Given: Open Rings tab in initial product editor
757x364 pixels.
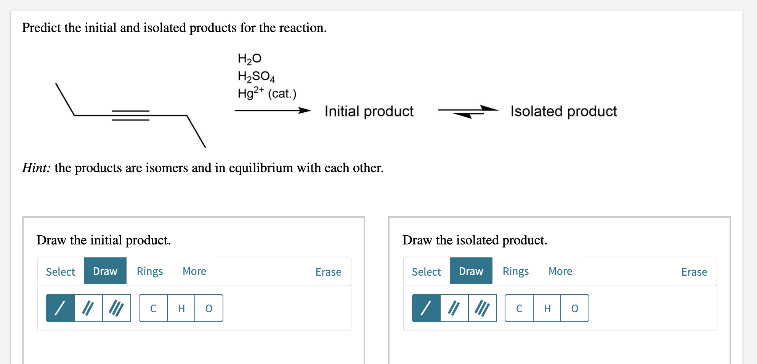Looking at the screenshot, I should coord(150,271).
